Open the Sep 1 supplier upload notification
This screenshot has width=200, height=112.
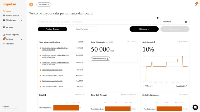tap(52, 70)
